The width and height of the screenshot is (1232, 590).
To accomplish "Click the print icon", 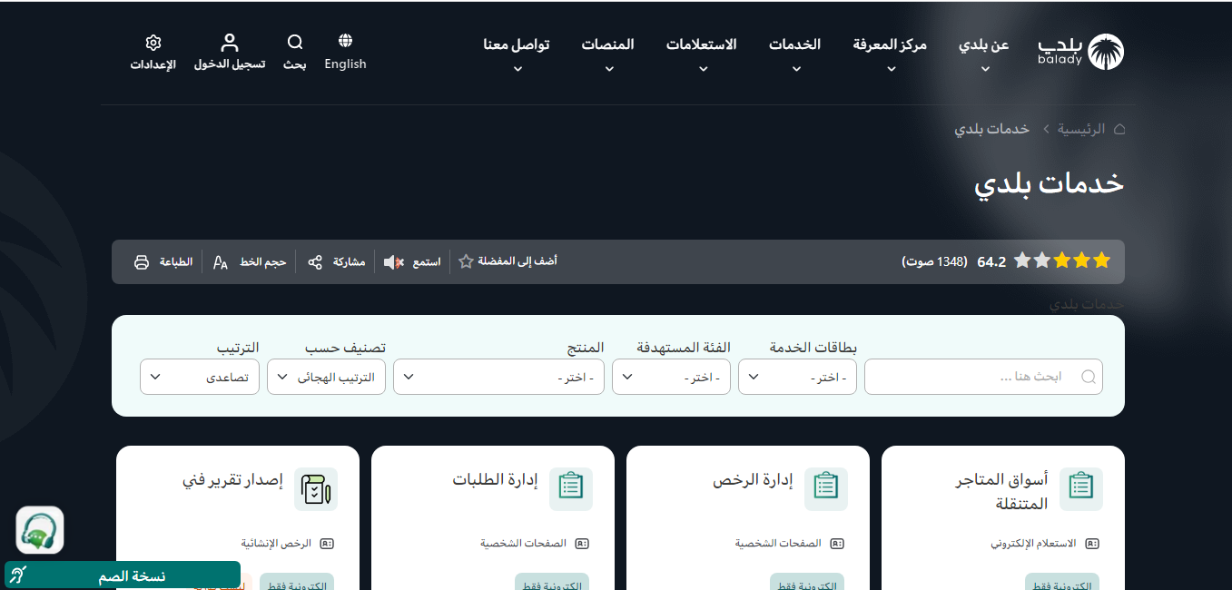I will [142, 262].
